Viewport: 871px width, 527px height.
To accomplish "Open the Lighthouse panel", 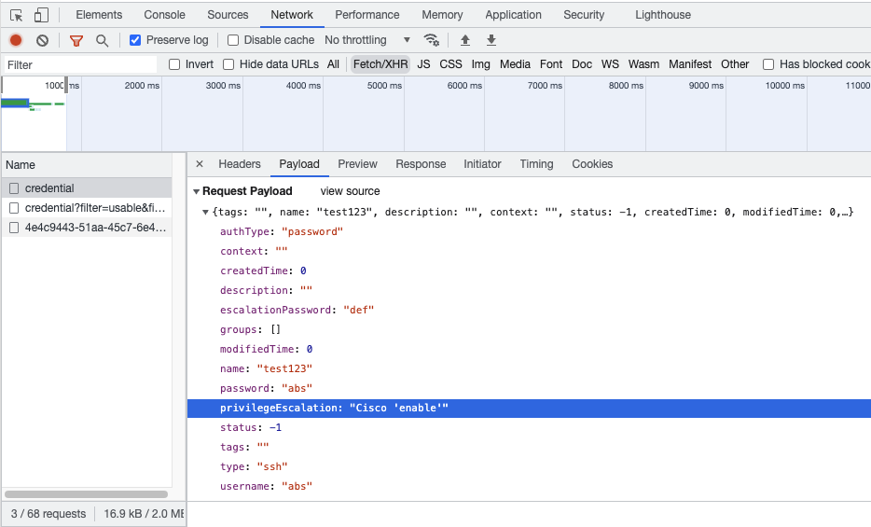I will pos(663,14).
